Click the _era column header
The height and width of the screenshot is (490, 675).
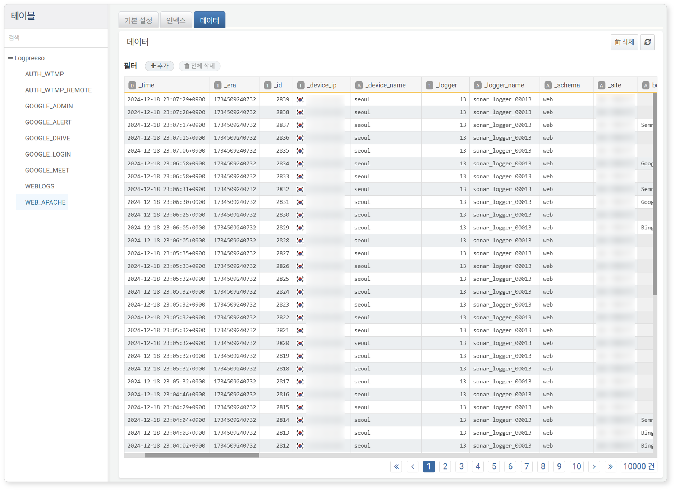click(235, 85)
